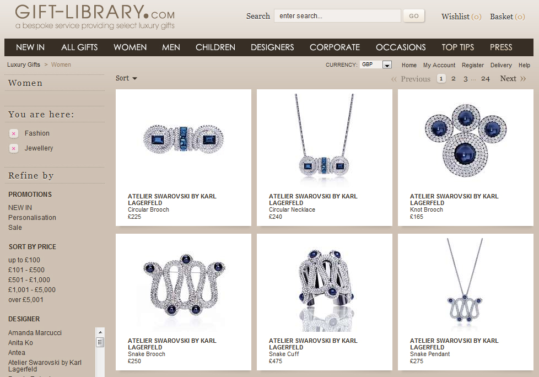Filter by price £101 - £500
Screen dimensions: 539x377
26,270
